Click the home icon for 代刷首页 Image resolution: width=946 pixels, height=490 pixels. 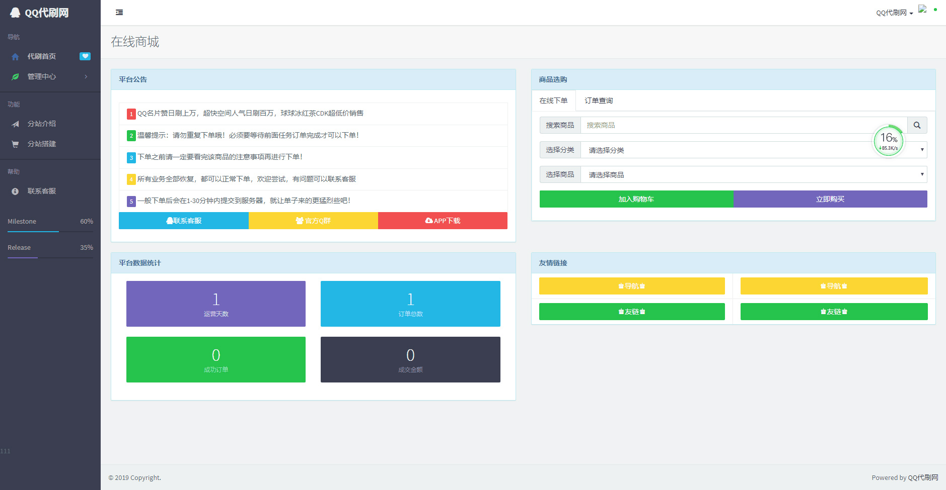pos(15,57)
